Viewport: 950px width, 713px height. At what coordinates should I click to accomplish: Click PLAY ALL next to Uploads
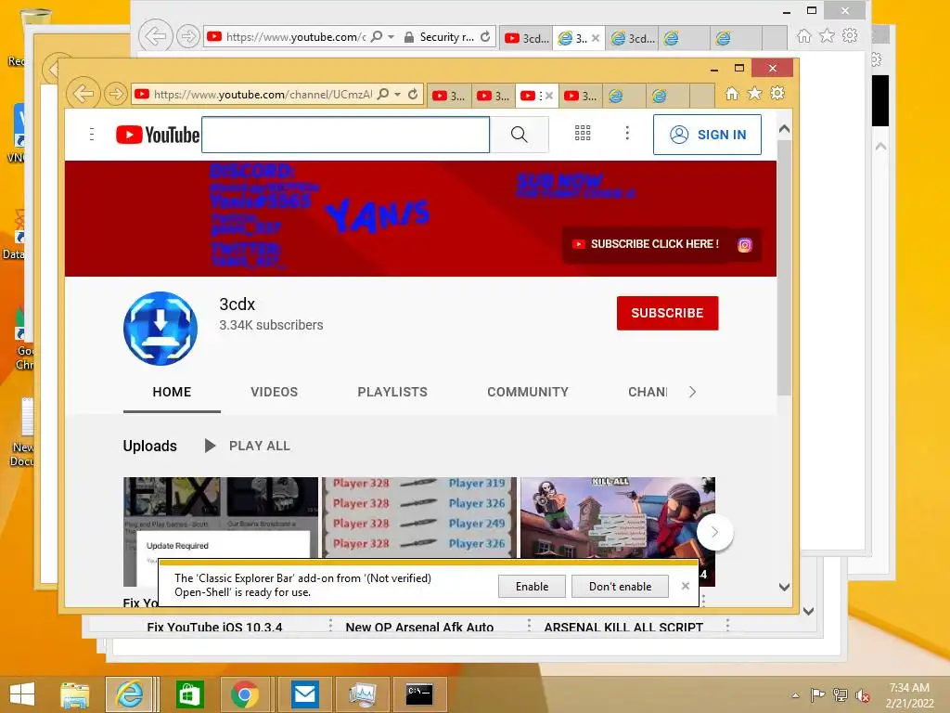[247, 447]
